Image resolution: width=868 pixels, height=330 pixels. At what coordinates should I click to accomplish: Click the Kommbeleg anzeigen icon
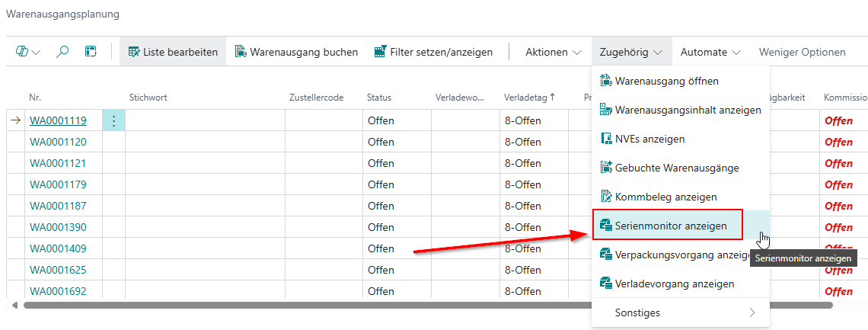point(607,197)
